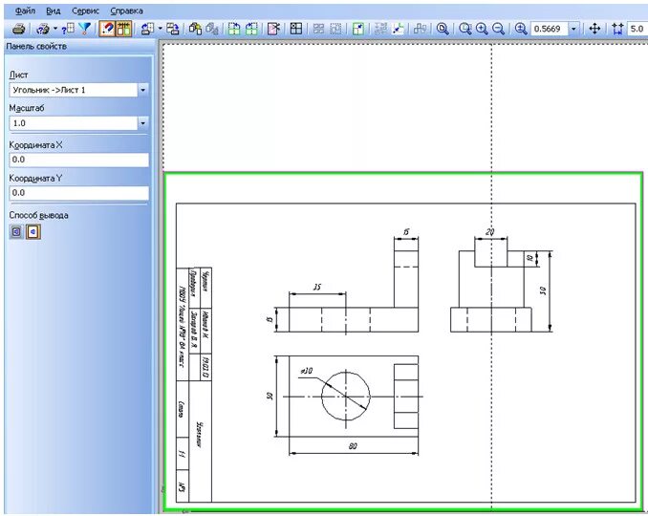Click the grayed tile-arrangement icon
This screenshot has width=648, height=516.
click(380, 29)
